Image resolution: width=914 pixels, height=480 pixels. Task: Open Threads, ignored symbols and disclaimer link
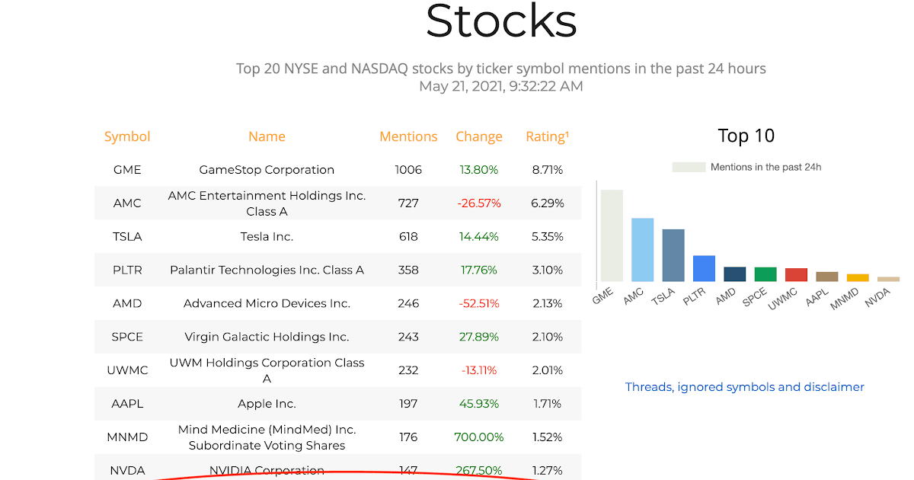point(744,387)
